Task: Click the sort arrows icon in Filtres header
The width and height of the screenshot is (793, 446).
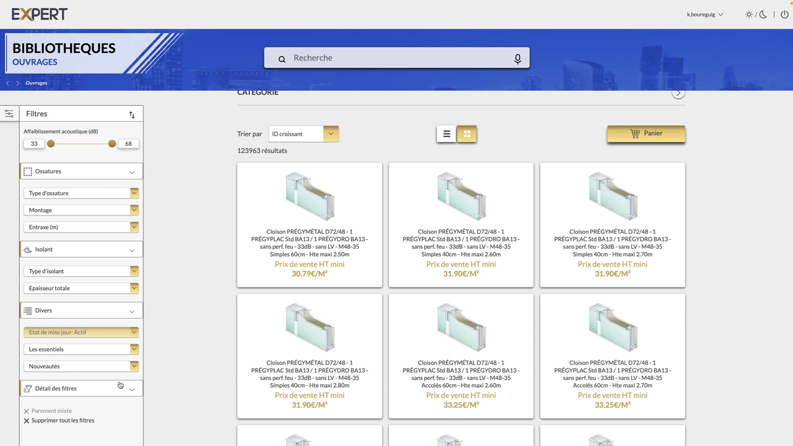Action: [132, 115]
